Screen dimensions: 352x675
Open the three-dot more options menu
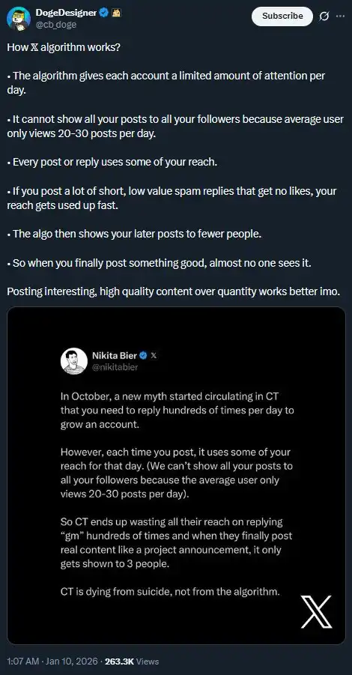pos(340,16)
